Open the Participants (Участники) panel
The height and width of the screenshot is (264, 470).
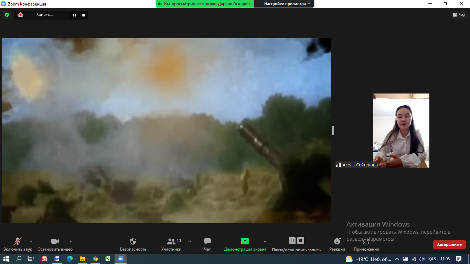pos(171,241)
